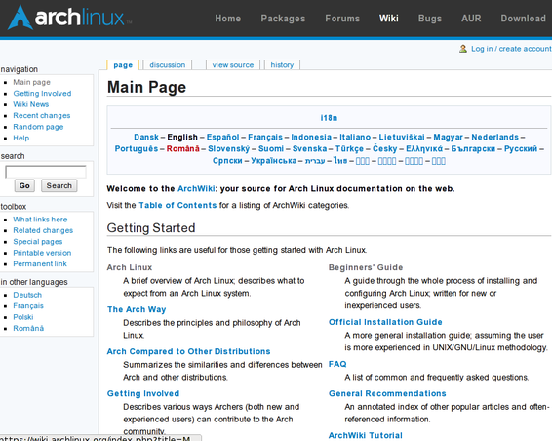The image size is (552, 441).
Task: Switch to Română in sidebar languages
Action: 28,328
